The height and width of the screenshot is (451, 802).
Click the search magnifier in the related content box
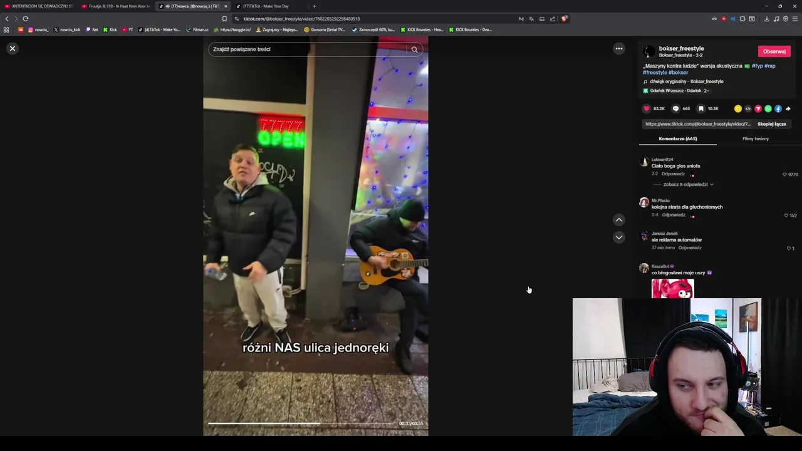[414, 49]
